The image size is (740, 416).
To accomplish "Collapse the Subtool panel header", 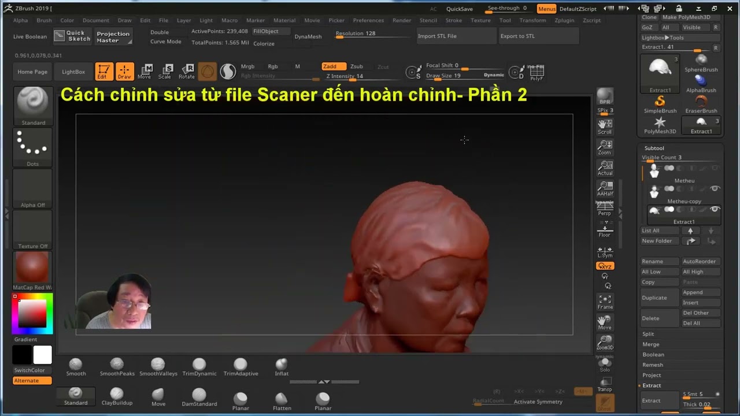I will tap(654, 148).
